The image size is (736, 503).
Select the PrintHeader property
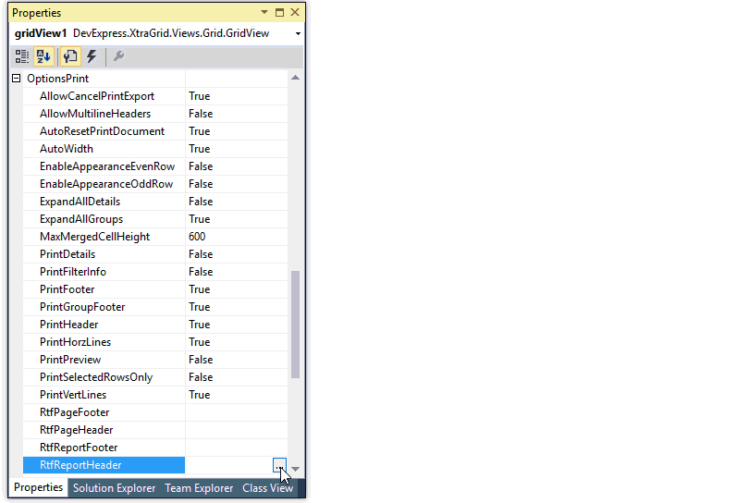pyautogui.click(x=104, y=325)
